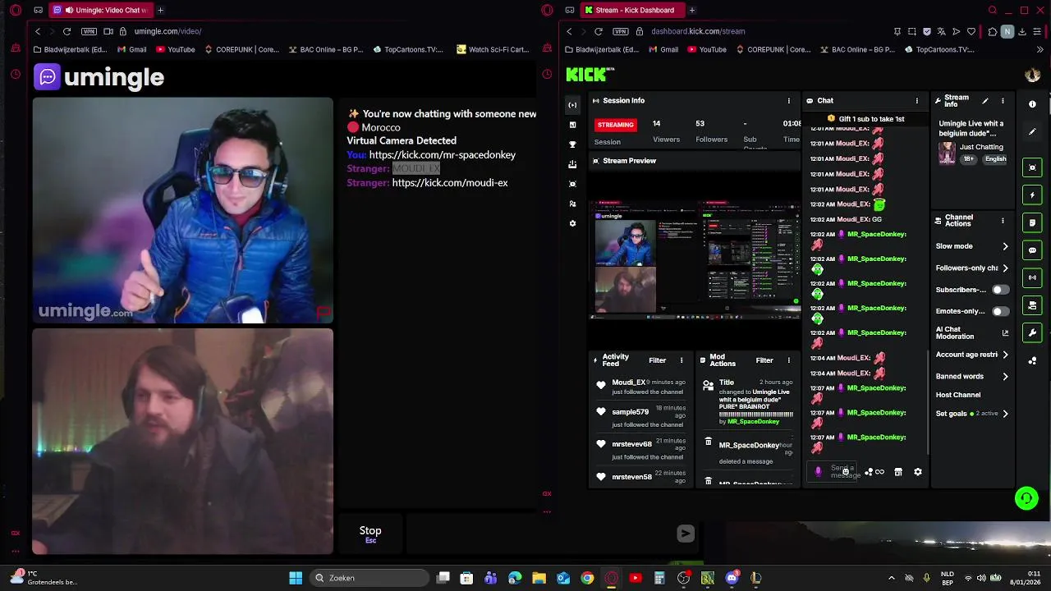This screenshot has width=1051, height=591.
Task: Open a new tab in Umingle window
Action: (160, 10)
